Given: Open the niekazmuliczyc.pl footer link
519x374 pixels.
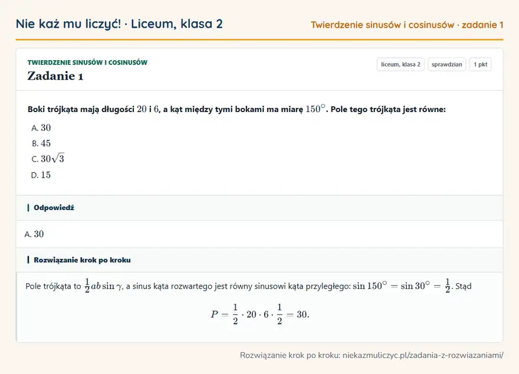Looking at the screenshot, I should point(423,355).
